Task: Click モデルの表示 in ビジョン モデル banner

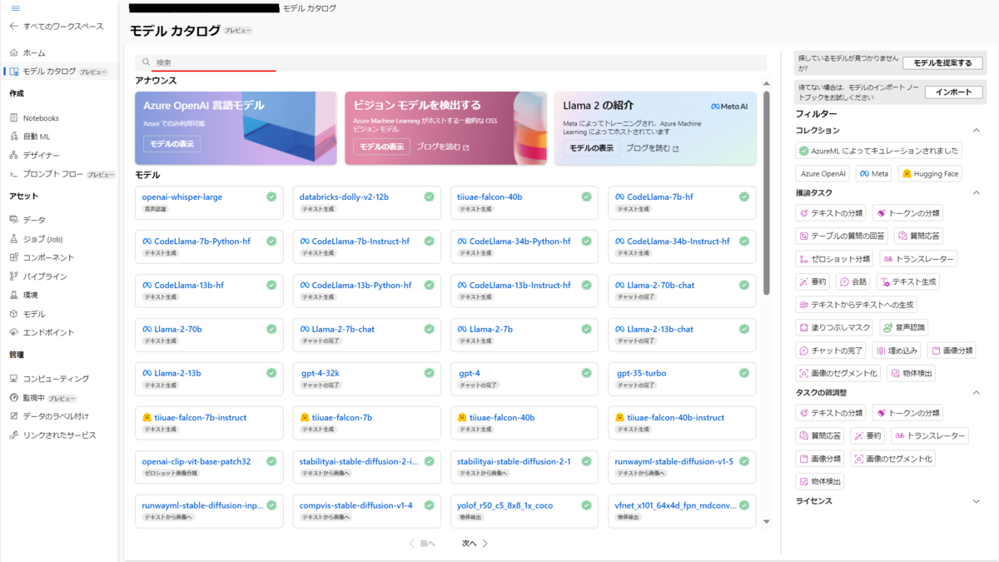Action: coord(381,147)
